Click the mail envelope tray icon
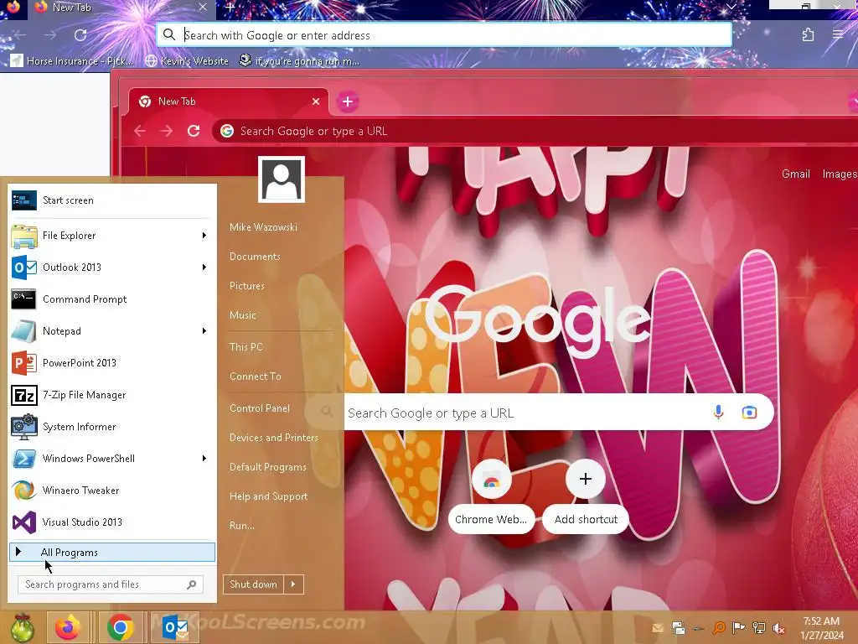The height and width of the screenshot is (644, 858). 659,628
